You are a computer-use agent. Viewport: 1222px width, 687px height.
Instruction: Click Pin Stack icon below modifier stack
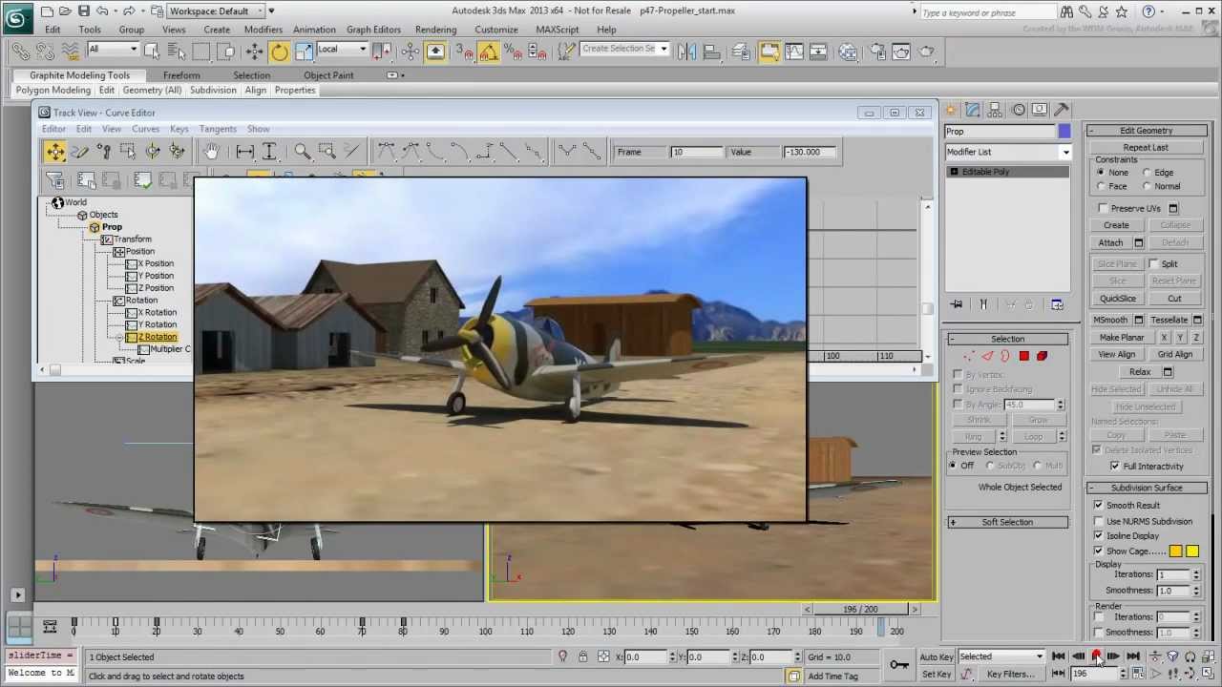pyautogui.click(x=957, y=304)
